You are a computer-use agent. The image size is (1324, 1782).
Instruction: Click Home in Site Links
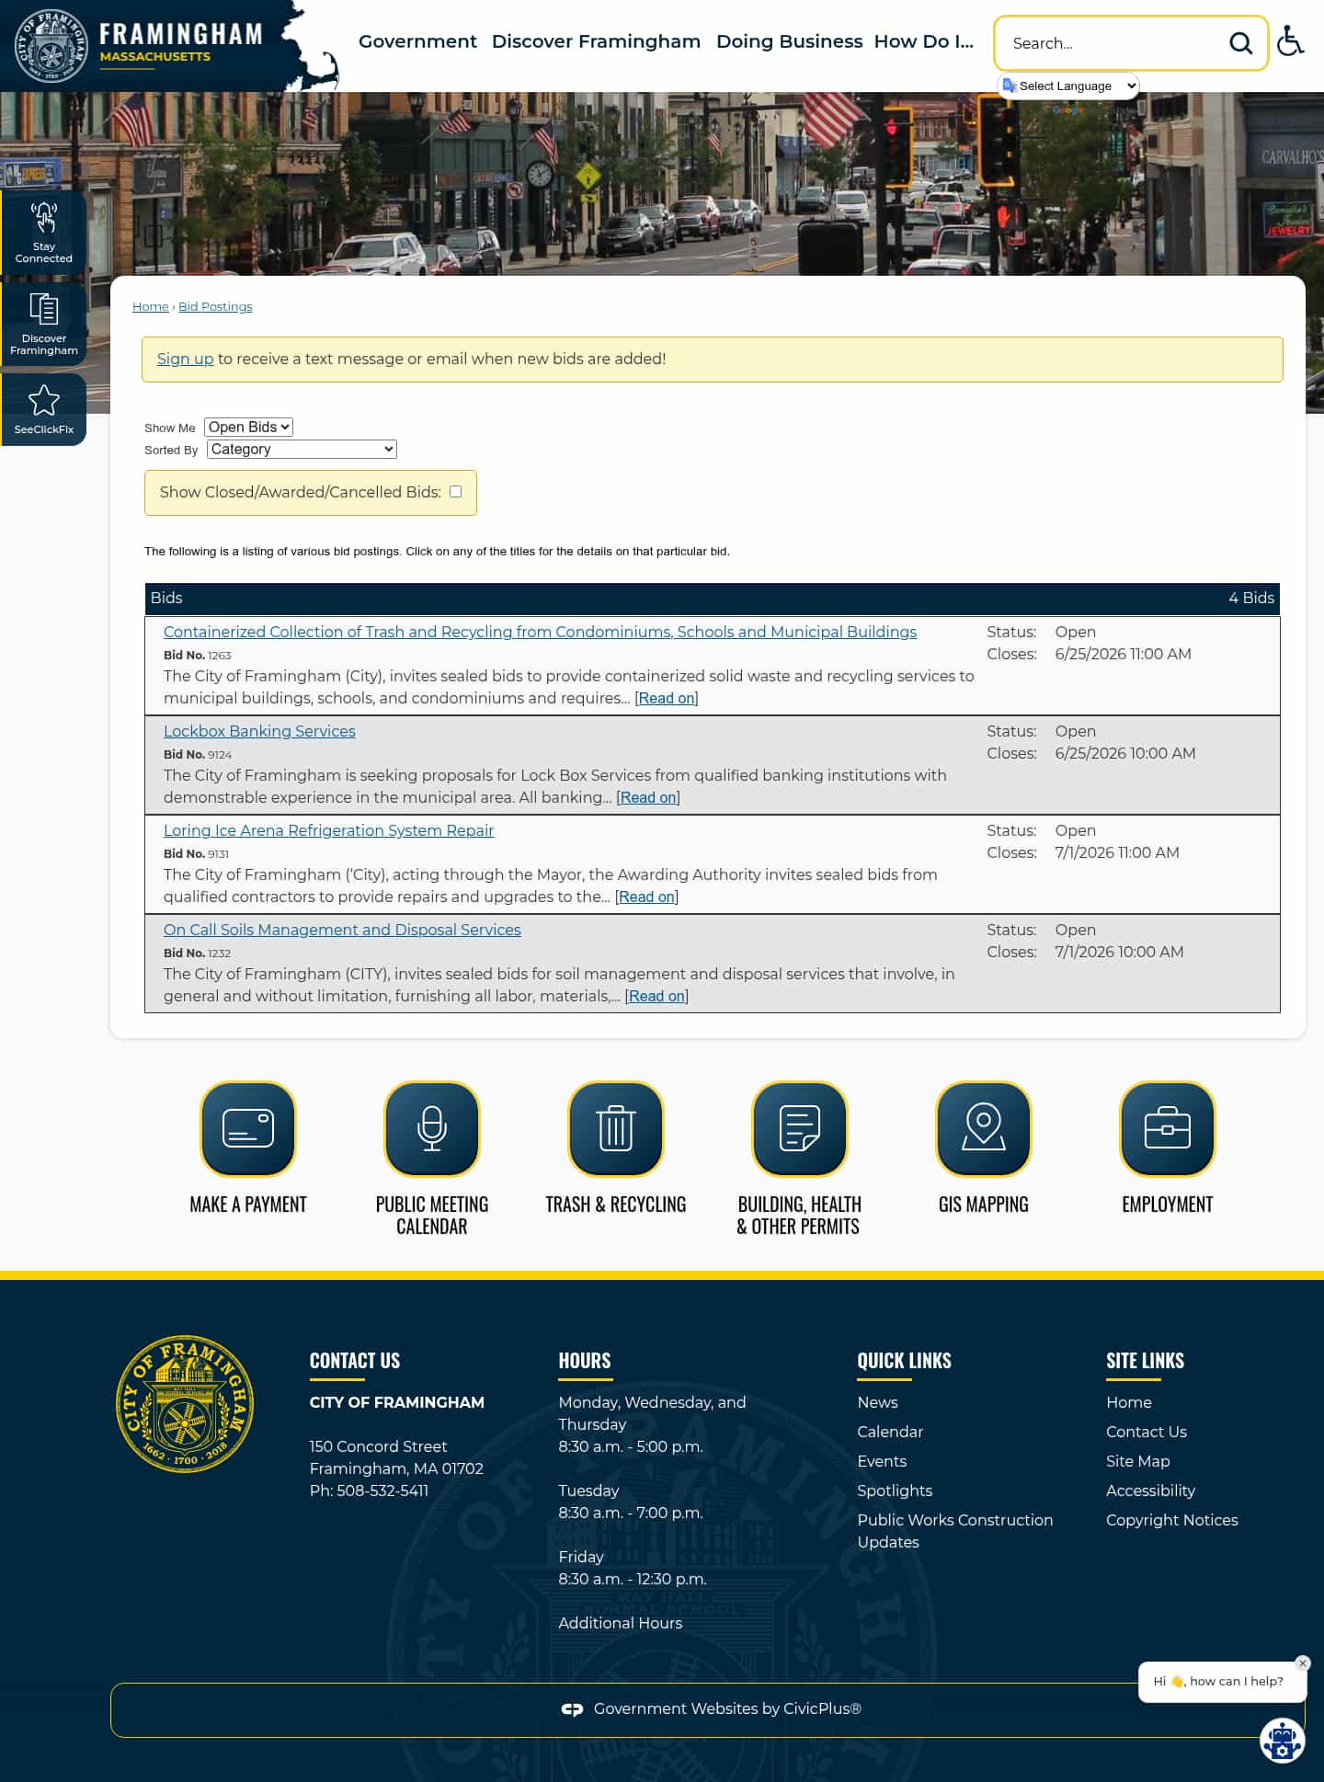pos(1129,1402)
